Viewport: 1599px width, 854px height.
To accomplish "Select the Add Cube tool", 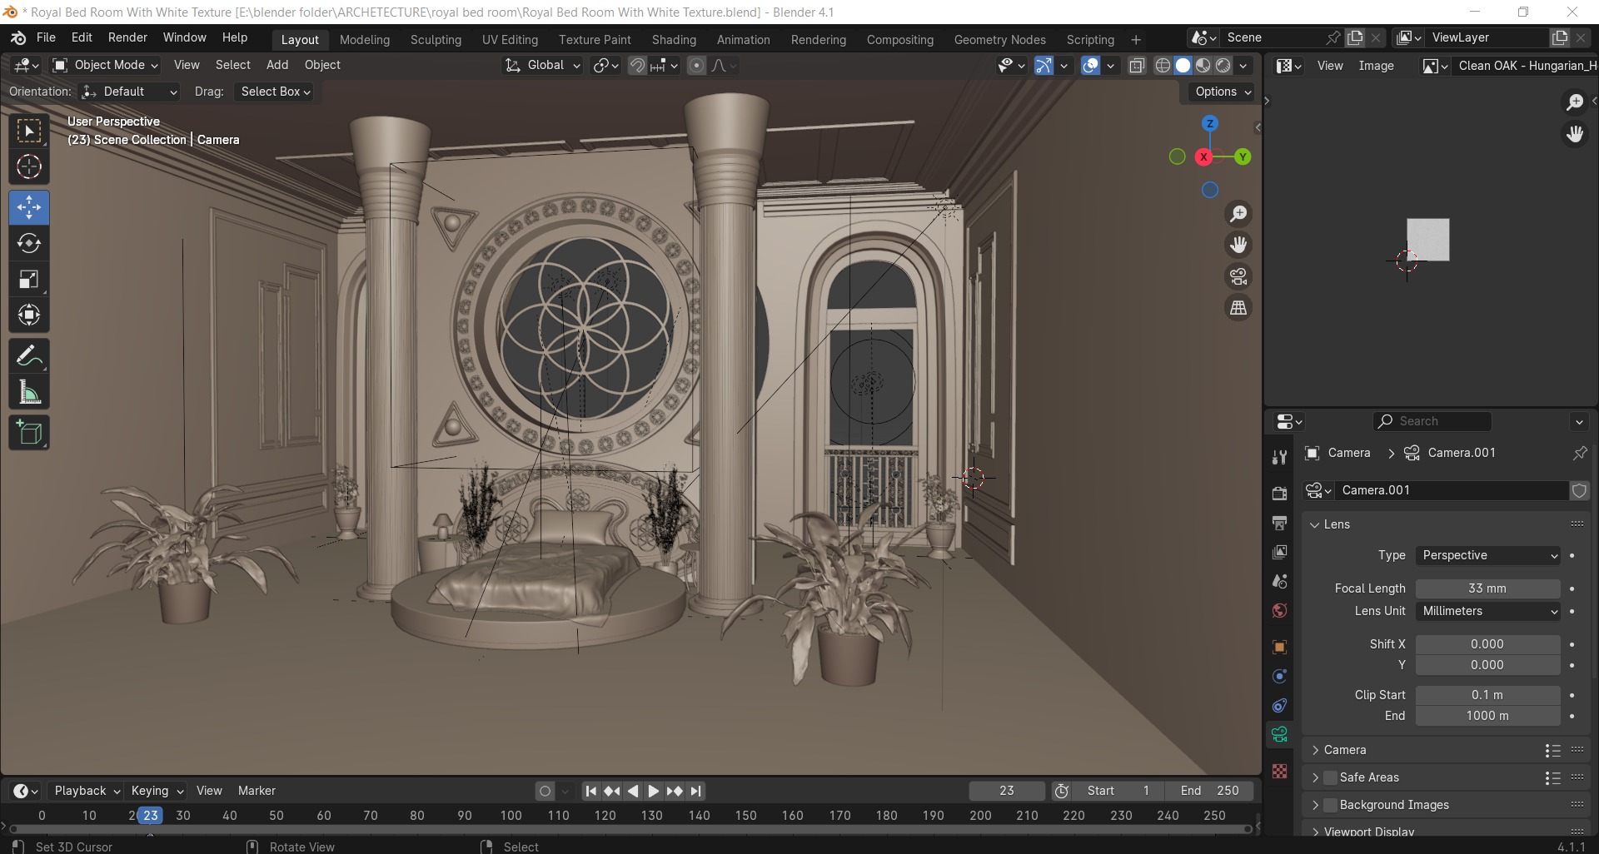I will pos(29,433).
